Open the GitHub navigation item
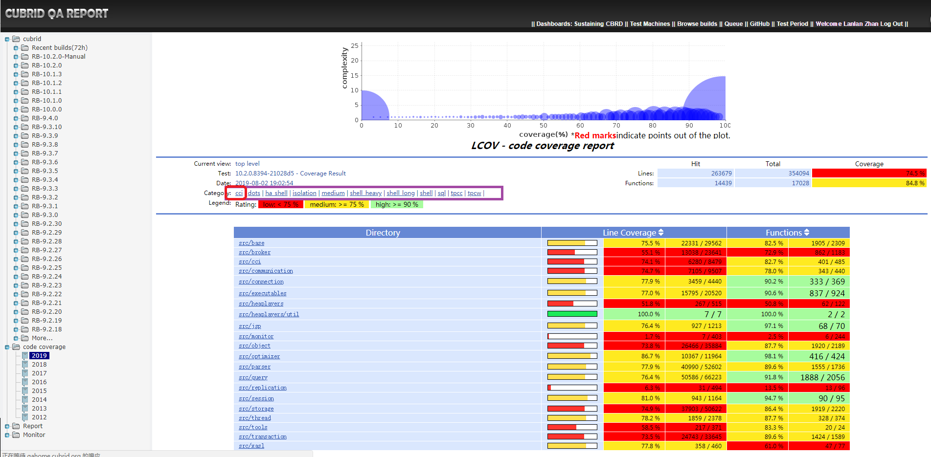Screen dimensions: 931x457 click(760, 24)
